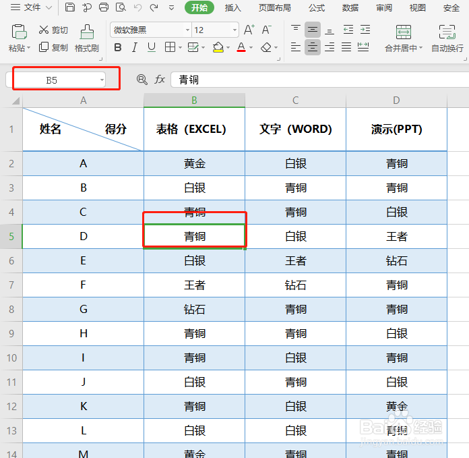Click Auto Wrap (自动换行) button

coord(447,39)
